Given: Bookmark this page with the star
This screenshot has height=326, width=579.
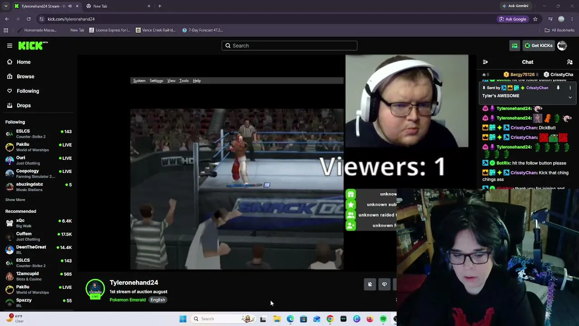Looking at the screenshot, I should coord(535,19).
